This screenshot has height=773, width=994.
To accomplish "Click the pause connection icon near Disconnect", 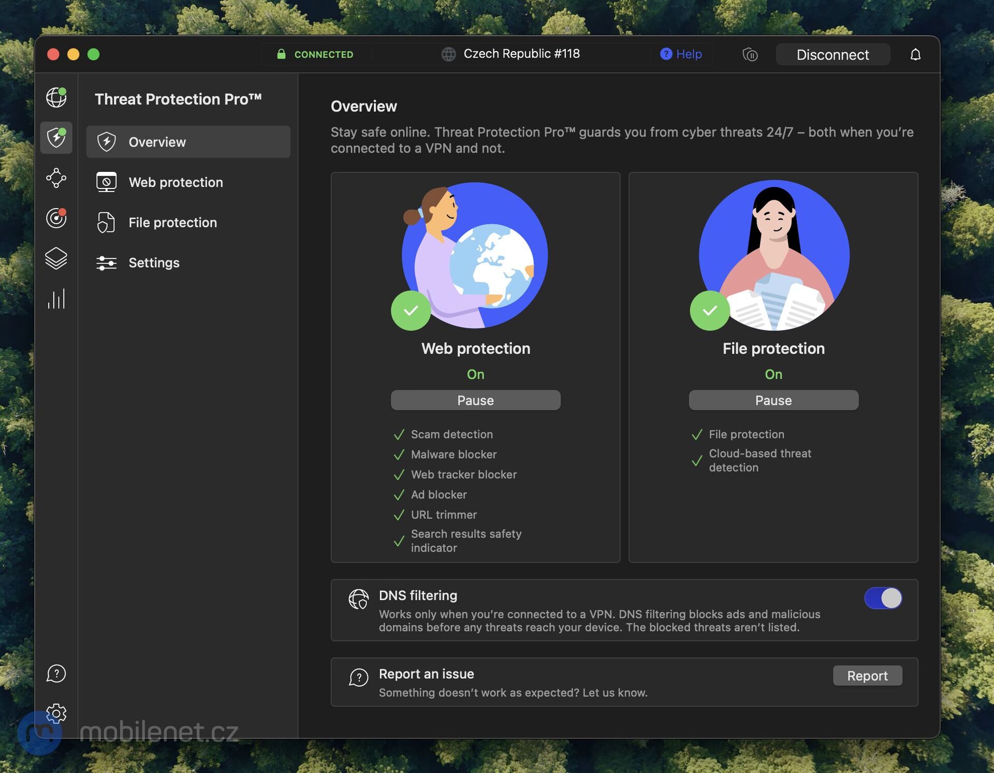I will click(751, 54).
